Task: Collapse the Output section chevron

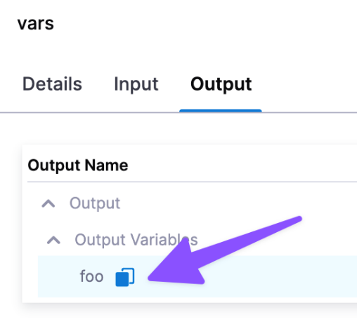Action: pyautogui.click(x=48, y=204)
